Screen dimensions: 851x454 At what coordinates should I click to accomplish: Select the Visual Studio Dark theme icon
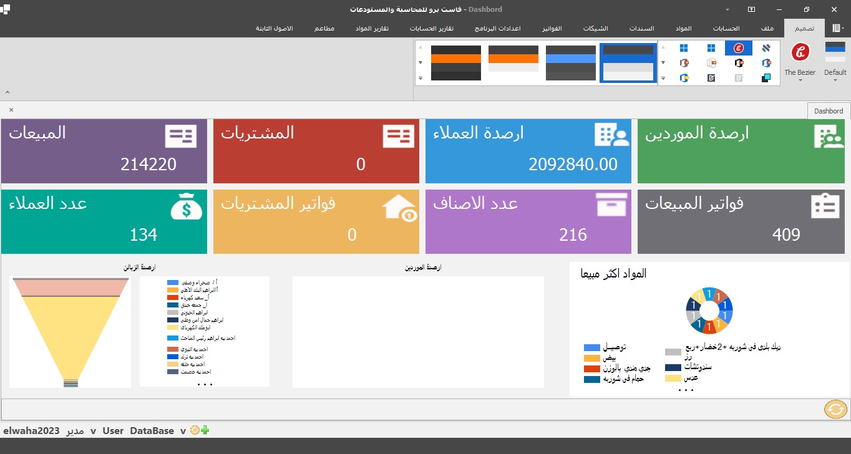pos(712,78)
